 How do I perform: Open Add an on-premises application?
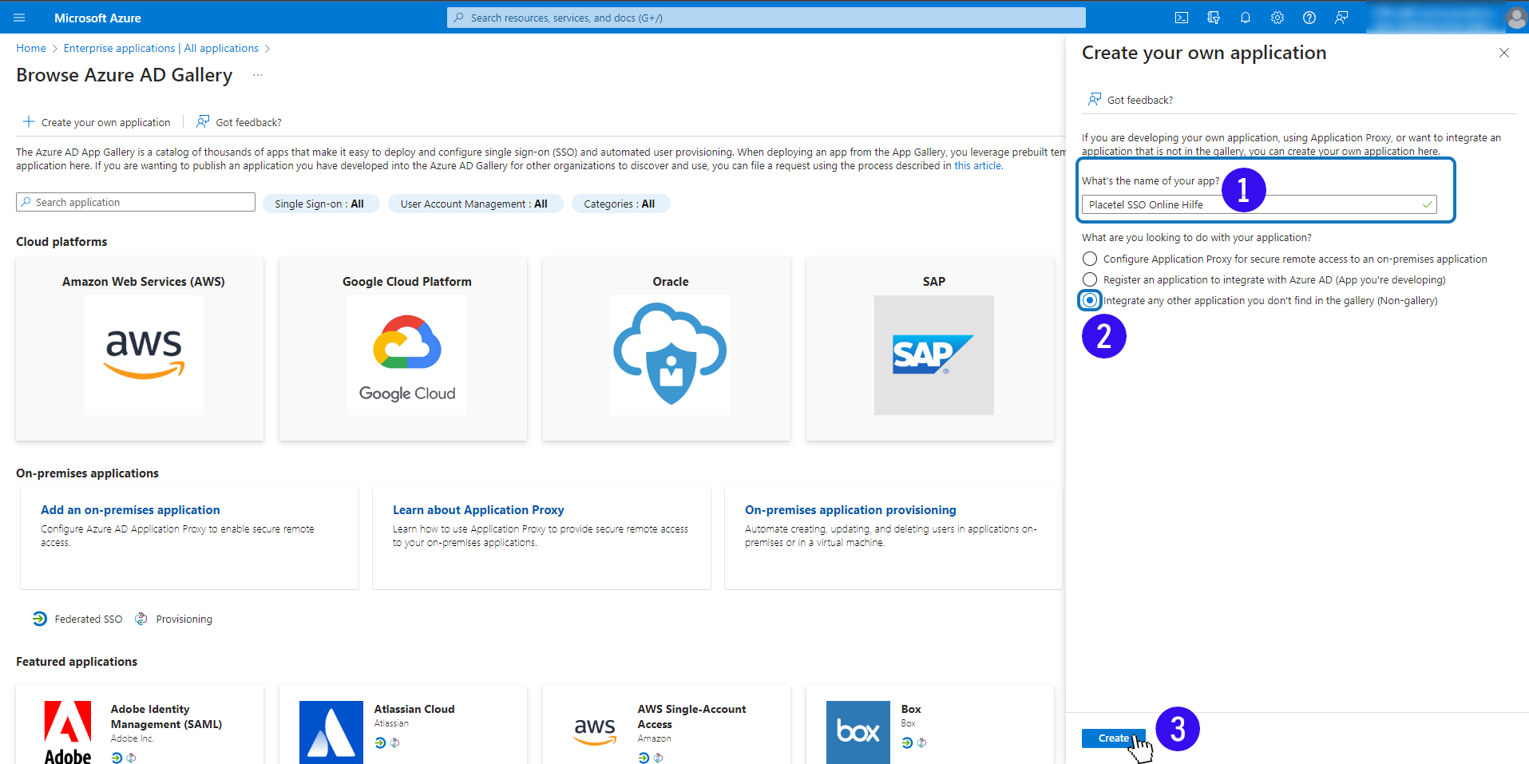tap(130, 509)
